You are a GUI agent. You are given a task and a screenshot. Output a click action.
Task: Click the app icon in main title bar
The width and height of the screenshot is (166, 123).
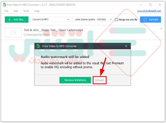4,5
